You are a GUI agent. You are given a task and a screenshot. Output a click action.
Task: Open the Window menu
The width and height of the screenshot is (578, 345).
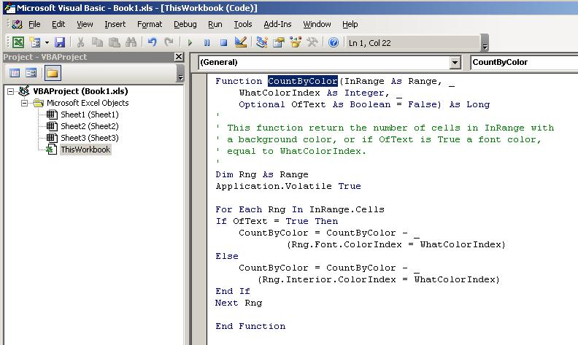click(x=317, y=24)
